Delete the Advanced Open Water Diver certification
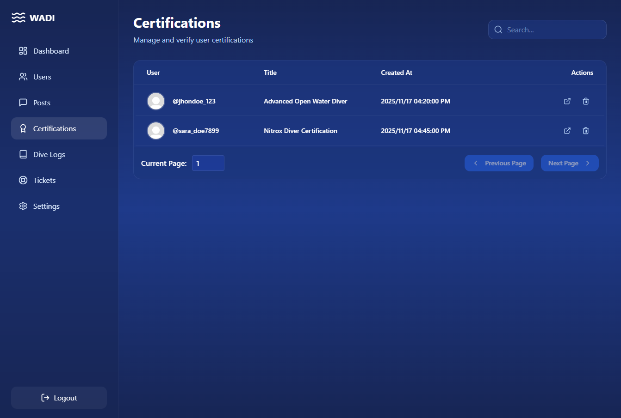Viewport: 621px width, 418px height. (585, 101)
